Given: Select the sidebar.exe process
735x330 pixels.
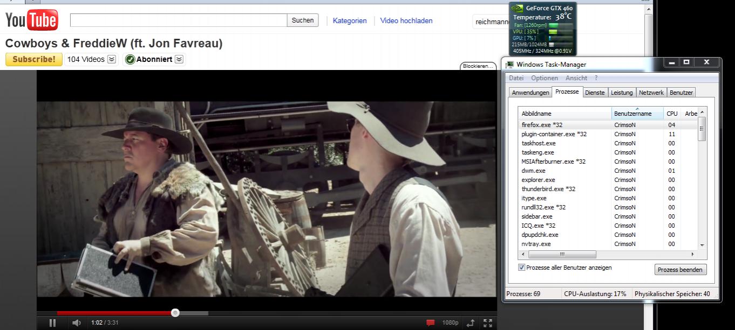Looking at the screenshot, I should [x=608, y=216].
